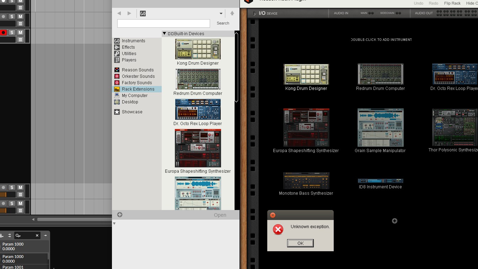Clear the parameter search with the X

(x=37, y=236)
